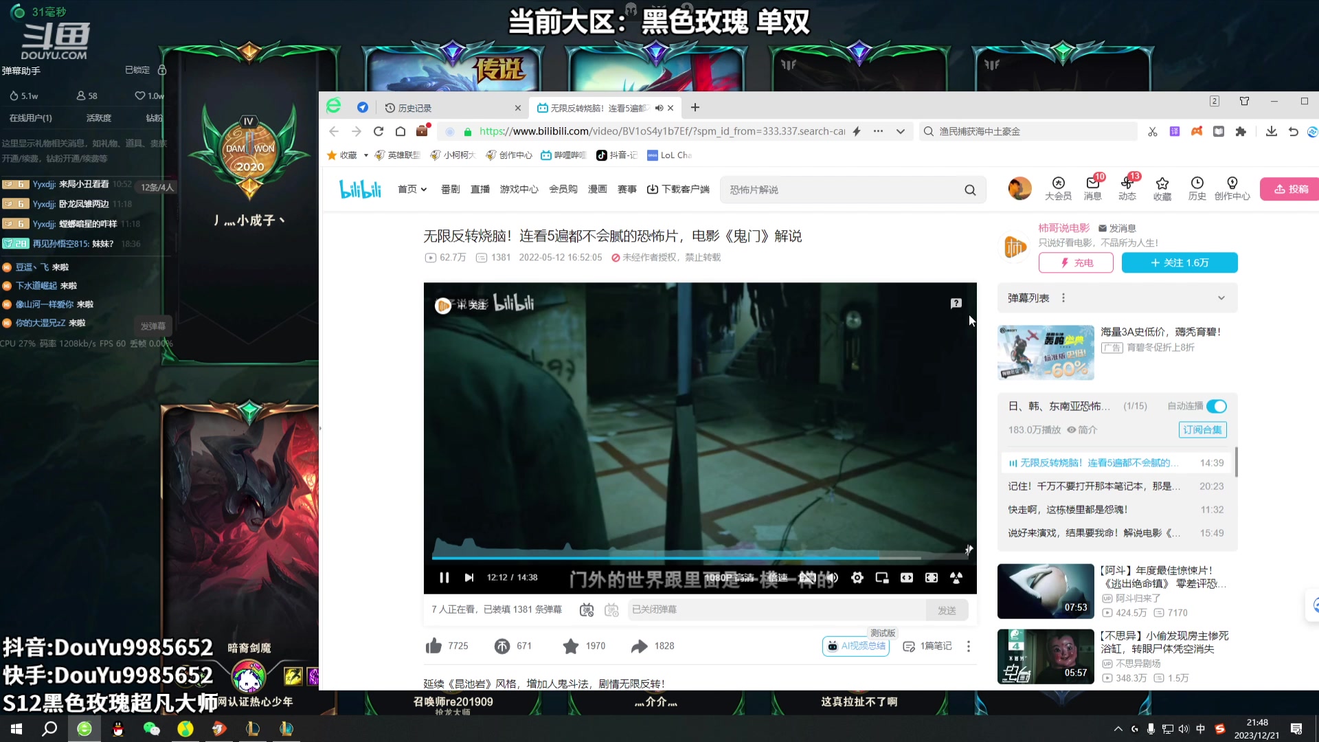Go to the browser home page
The image size is (1319, 742).
click(x=401, y=131)
